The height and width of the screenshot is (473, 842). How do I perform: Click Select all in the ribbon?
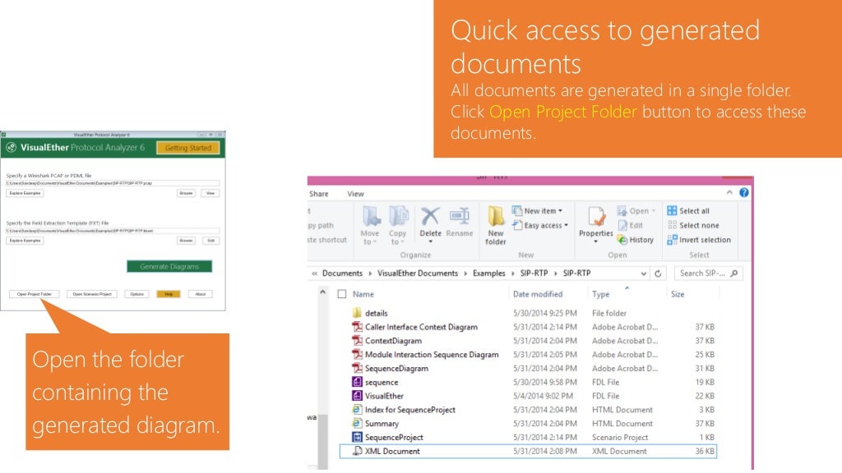pyautogui.click(x=688, y=211)
